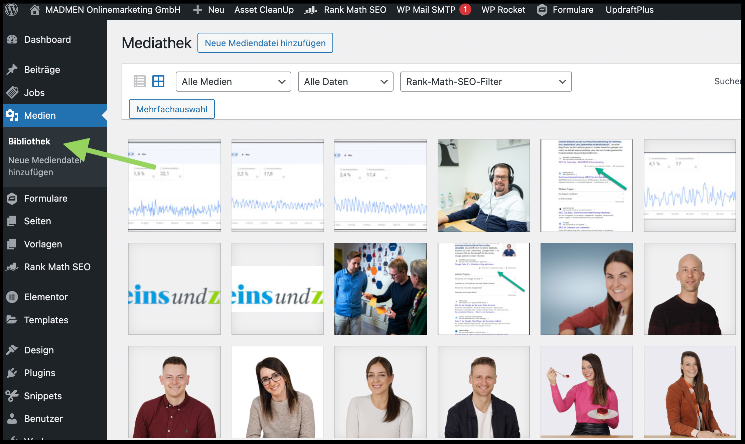Switch to list view
745x444 pixels.
coord(140,81)
